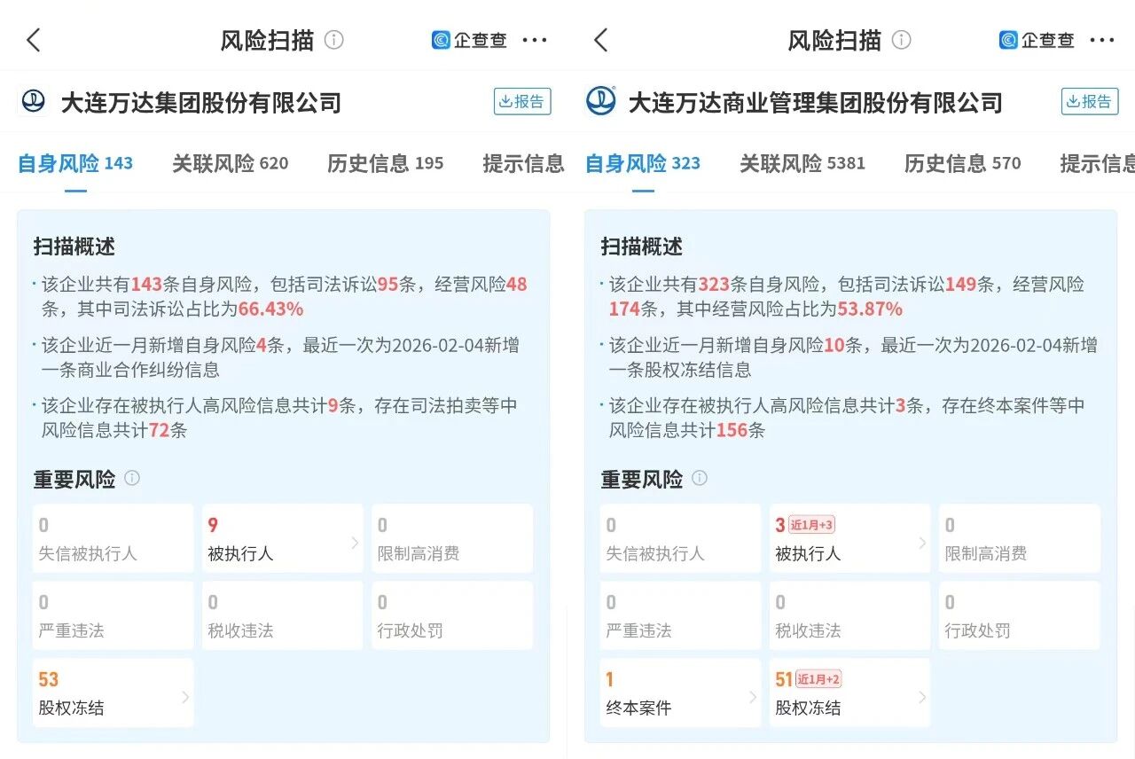
Task: Expand left 被执行人 card with 9 items
Action: tap(282, 539)
